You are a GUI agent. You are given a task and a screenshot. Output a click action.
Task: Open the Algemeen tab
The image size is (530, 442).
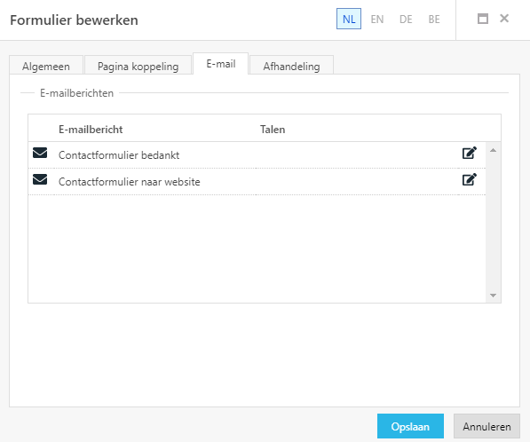point(46,65)
